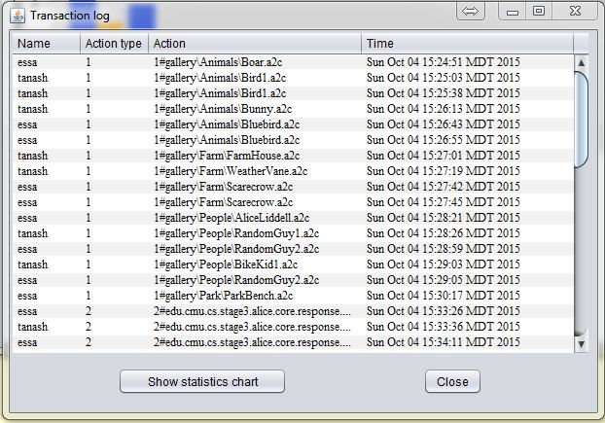Minimize the Transaction log window
Viewport: 605px width, 423px height.
[x=513, y=11]
